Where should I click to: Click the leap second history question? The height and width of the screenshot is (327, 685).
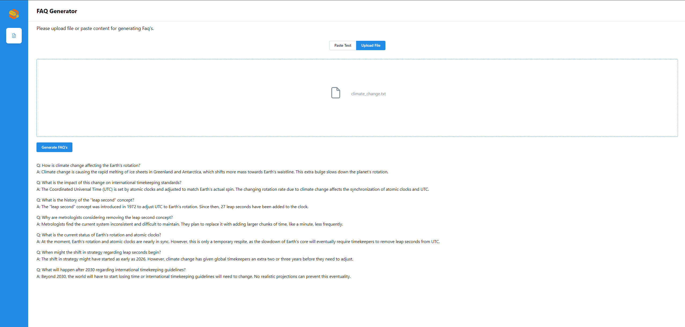pos(85,200)
